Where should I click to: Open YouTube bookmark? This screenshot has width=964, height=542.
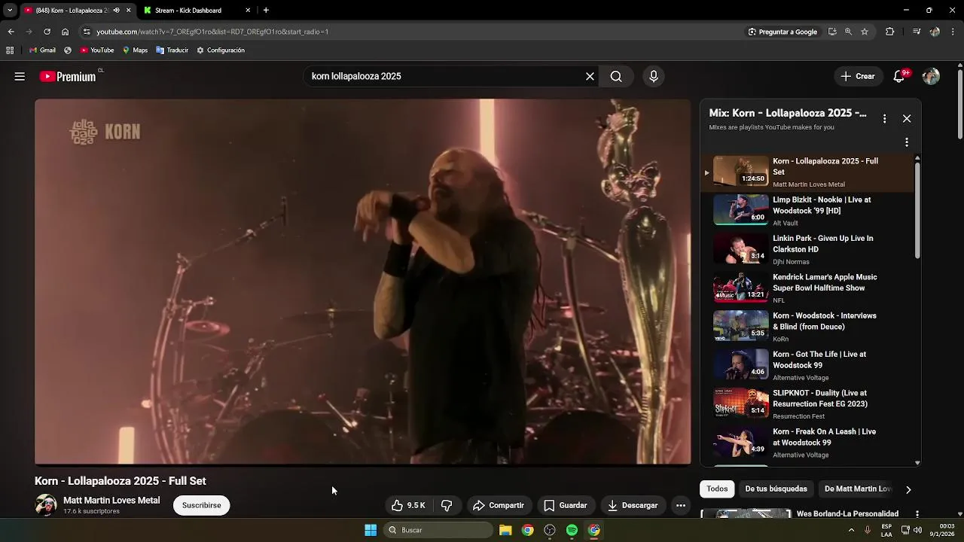pos(96,50)
